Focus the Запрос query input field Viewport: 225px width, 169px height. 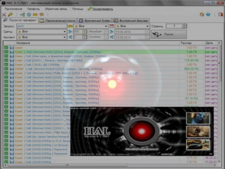tap(42, 26)
